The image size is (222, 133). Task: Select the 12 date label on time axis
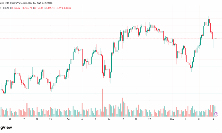[x=10, y=119]
